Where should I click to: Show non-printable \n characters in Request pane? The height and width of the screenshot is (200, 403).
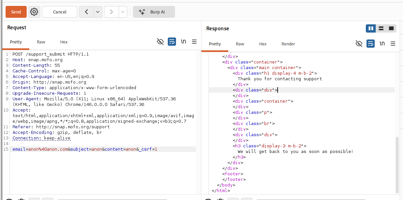click(183, 42)
